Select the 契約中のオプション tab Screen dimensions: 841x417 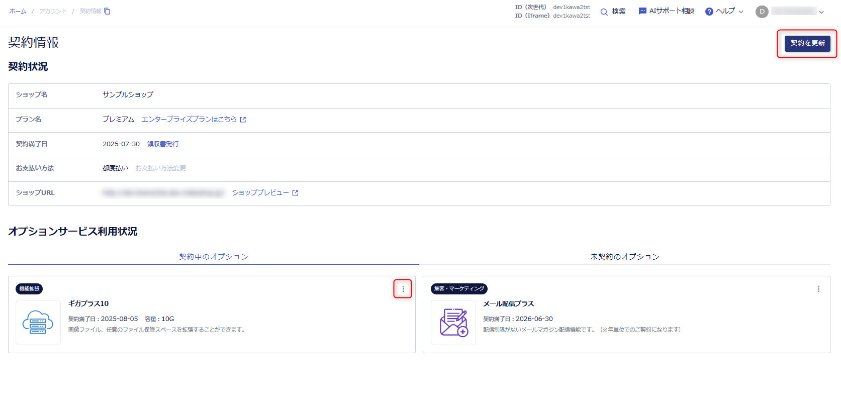[x=214, y=257]
